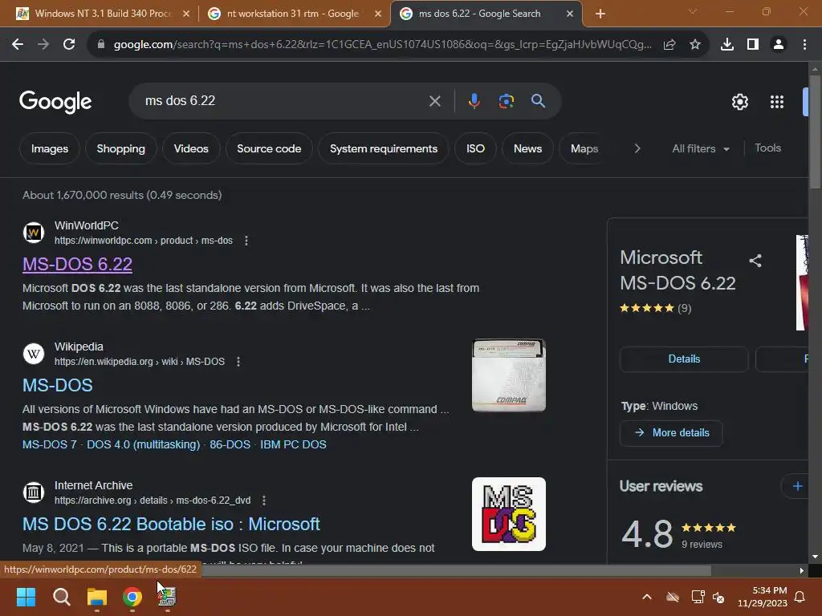Open the Chrome three-dot menu
The height and width of the screenshot is (616, 822).
(804, 45)
